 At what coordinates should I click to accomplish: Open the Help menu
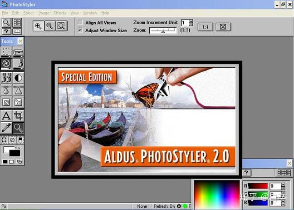pos(105,13)
